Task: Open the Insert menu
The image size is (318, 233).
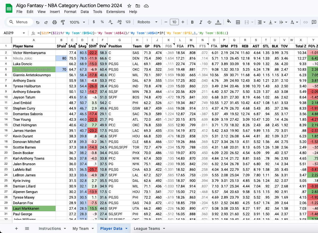Action: (x=55, y=12)
